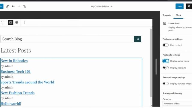Image resolution: width=192 pixels, height=108 pixels.
Task: Enable Display featured image toggle
Action: coord(166,83)
